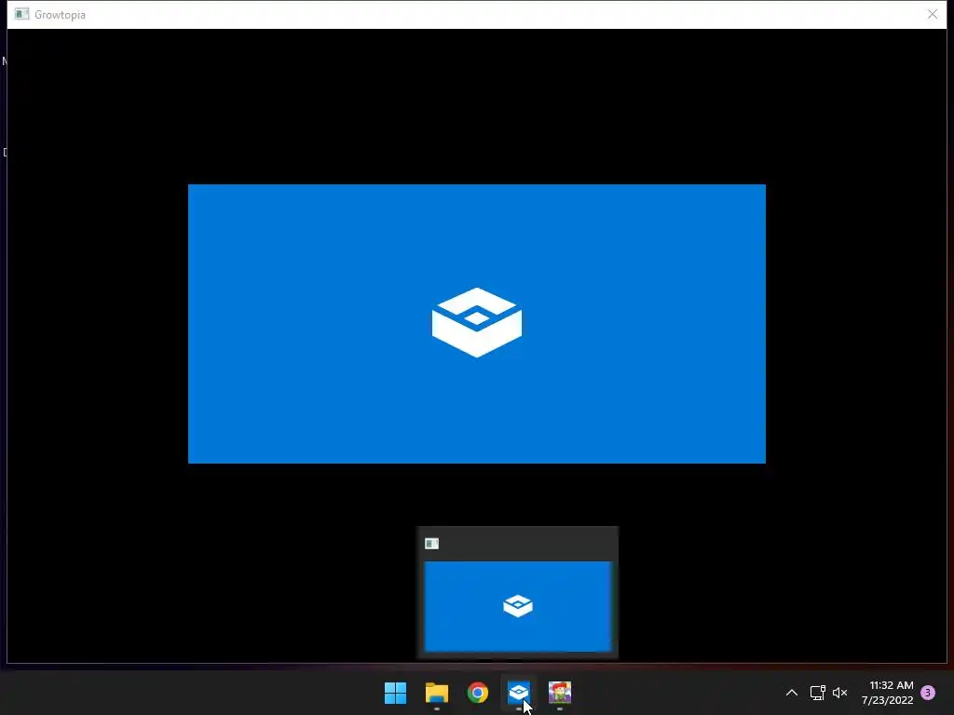This screenshot has width=954, height=715.
Task: Click the Growtopia title bar icon
Action: (x=22, y=14)
